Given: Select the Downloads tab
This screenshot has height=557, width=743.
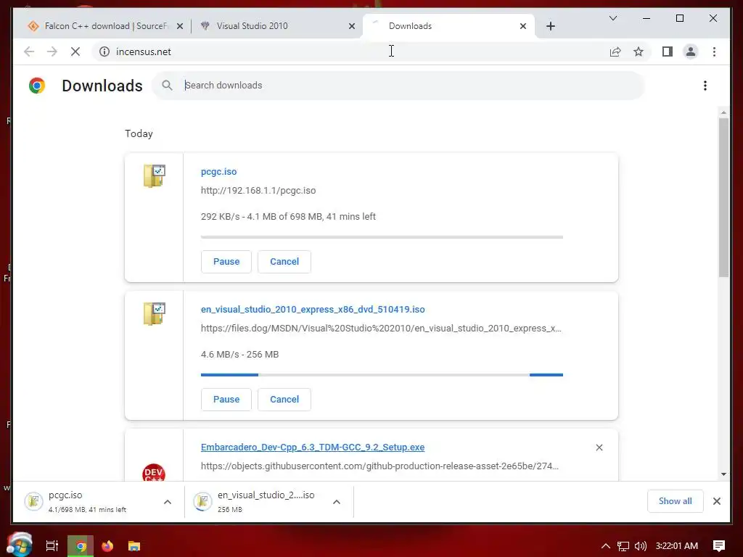Looking at the screenshot, I should (448, 26).
